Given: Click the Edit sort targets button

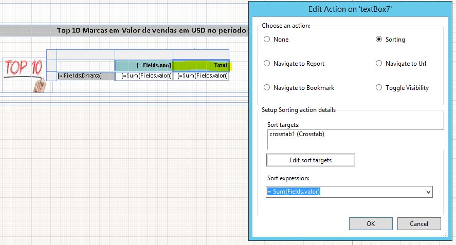Looking at the screenshot, I should [311, 160].
